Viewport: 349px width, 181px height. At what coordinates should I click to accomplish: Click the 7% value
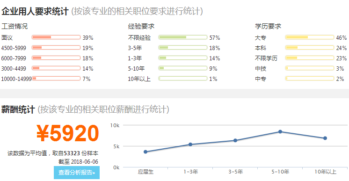(x=87, y=79)
